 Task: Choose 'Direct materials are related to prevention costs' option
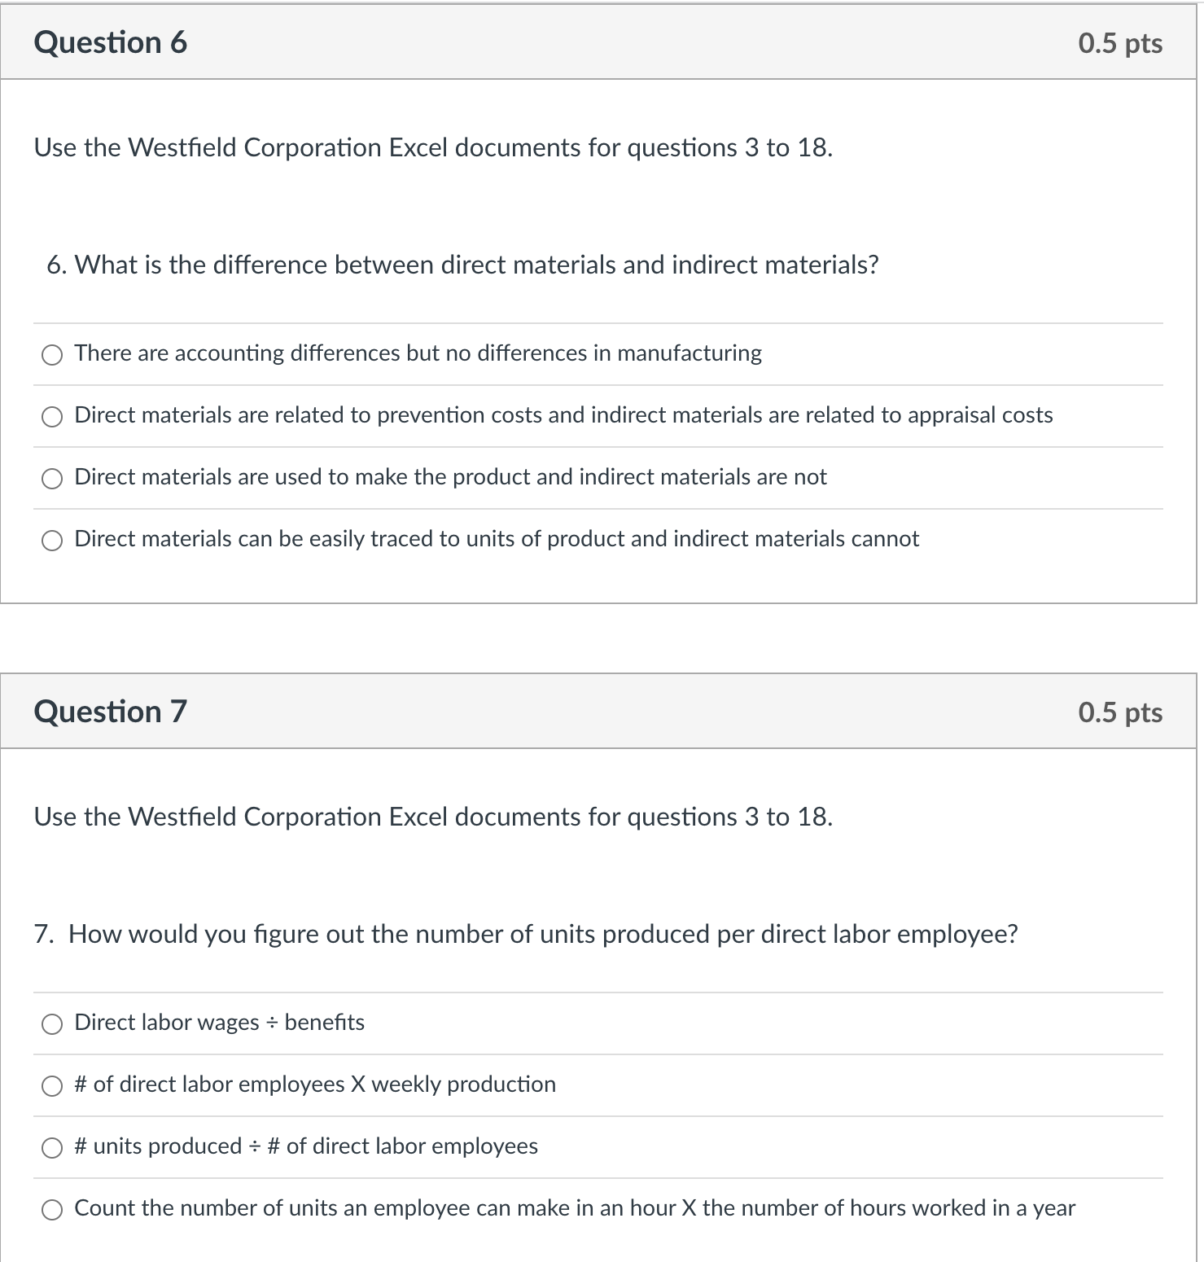[x=52, y=416]
